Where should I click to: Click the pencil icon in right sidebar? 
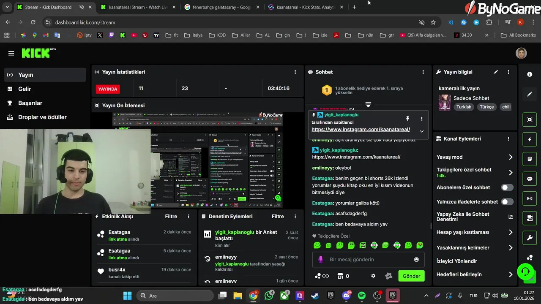tap(530, 94)
